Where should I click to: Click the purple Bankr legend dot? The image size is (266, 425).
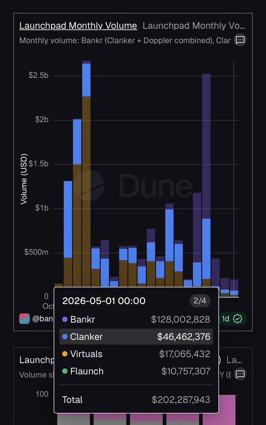point(65,319)
